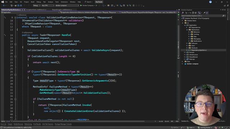The image size is (230, 129).
Task: Click the Search box in title bar
Action: tap(89, 2)
